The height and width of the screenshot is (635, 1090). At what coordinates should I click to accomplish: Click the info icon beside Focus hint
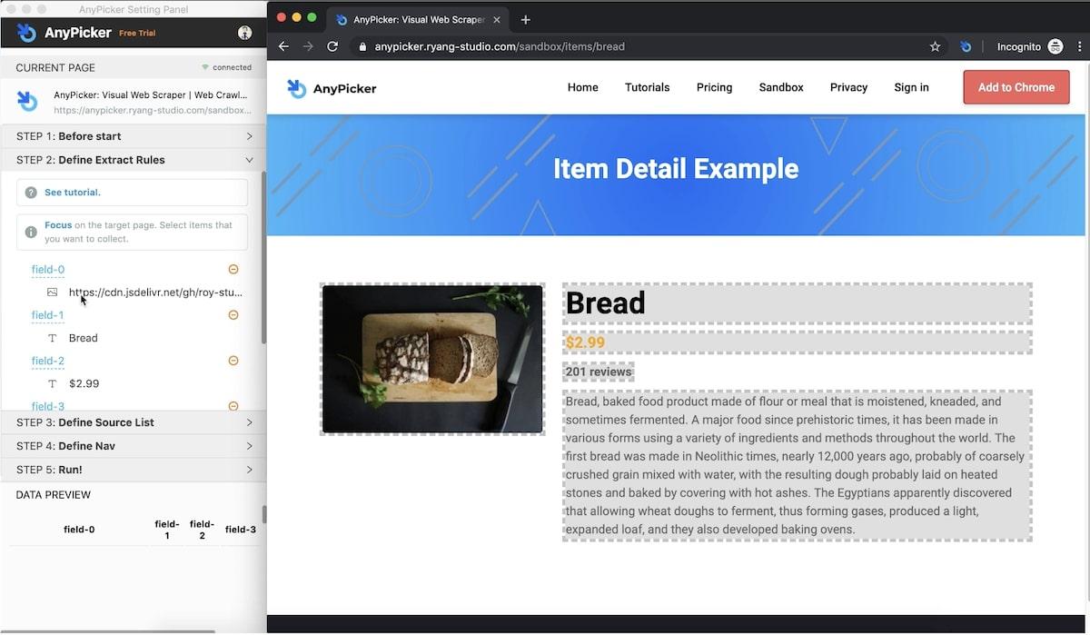[31, 233]
